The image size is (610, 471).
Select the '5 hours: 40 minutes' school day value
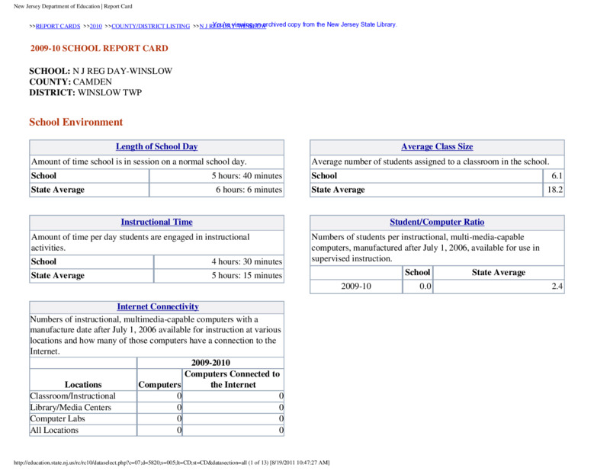coord(246,176)
